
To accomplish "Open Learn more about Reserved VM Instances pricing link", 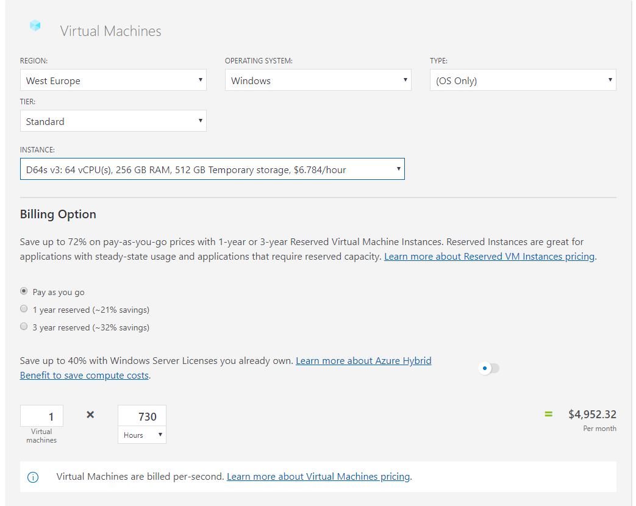I will click(x=489, y=257).
